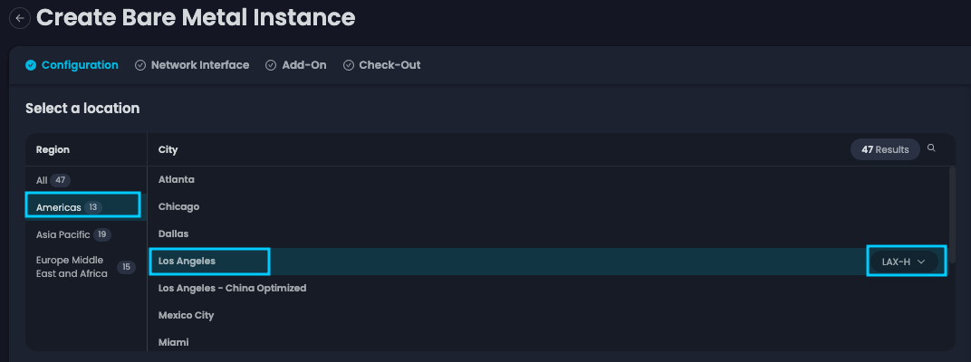Select the Configuration tab
The width and height of the screenshot is (971, 362).
(x=80, y=65)
